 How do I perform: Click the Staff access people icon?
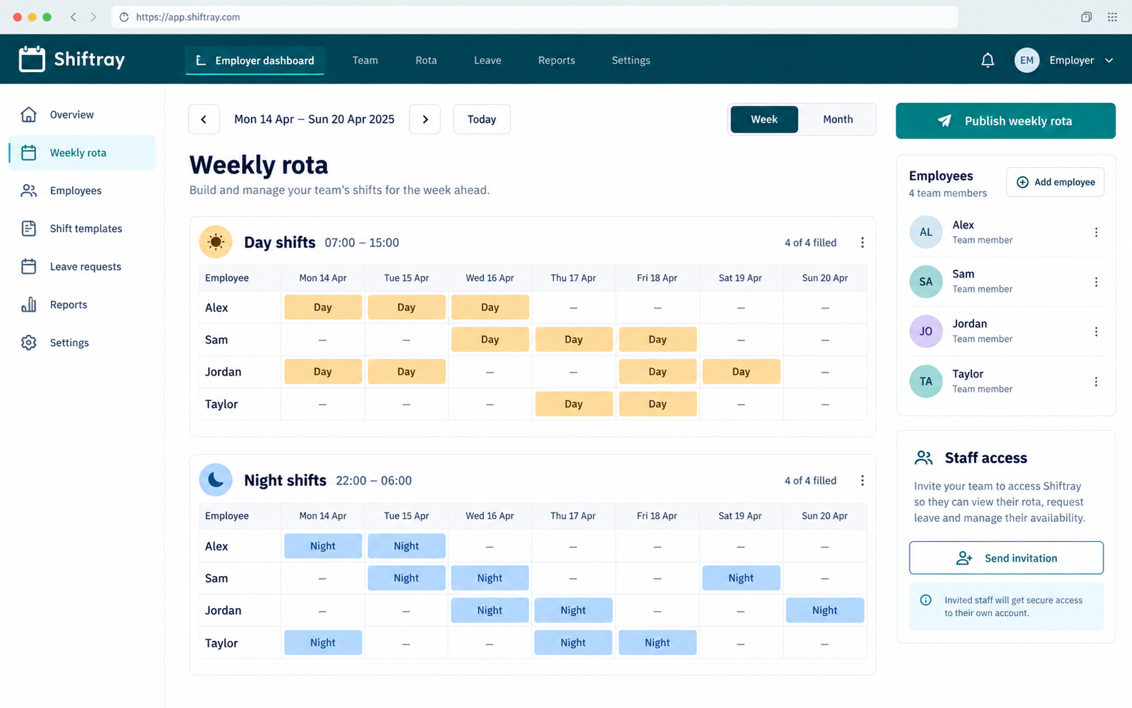click(924, 457)
